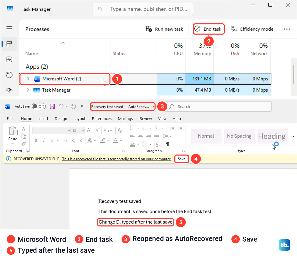Viewport: 297px width, 261px height.
Task: Open Startup apps icon in sidebar
Action: pos(9,90)
